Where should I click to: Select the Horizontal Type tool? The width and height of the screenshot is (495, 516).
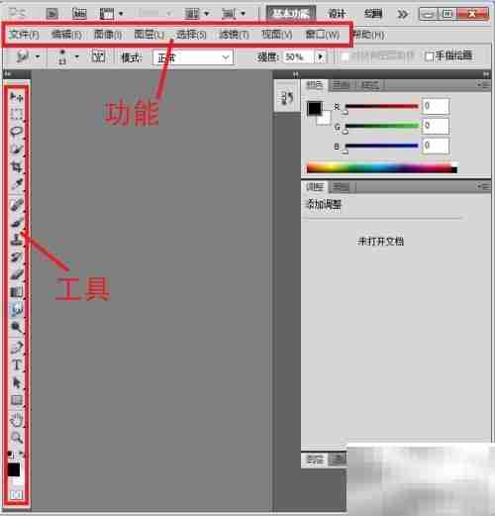pyautogui.click(x=17, y=365)
